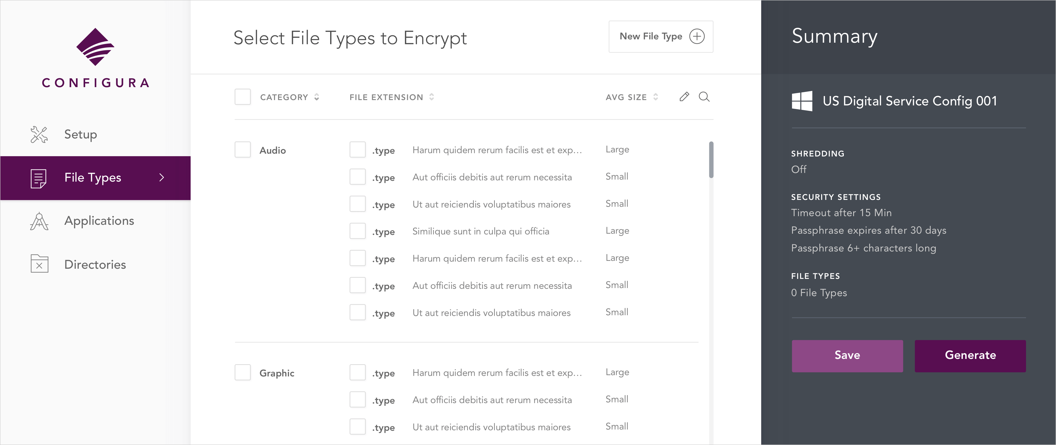This screenshot has width=1056, height=445.
Task: Sort by the Avg Size column arrows
Action: (655, 97)
